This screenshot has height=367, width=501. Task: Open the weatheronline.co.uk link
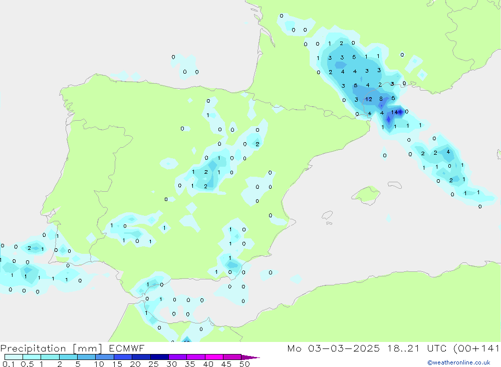[459, 362]
